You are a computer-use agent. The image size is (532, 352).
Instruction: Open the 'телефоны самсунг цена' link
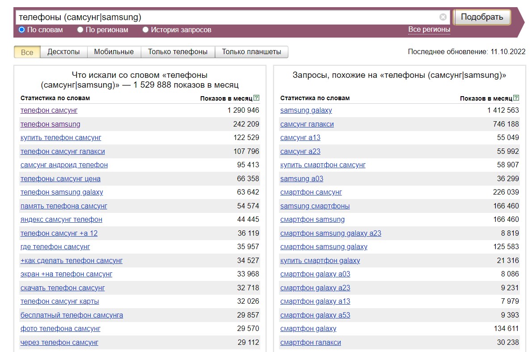pyautogui.click(x=60, y=178)
